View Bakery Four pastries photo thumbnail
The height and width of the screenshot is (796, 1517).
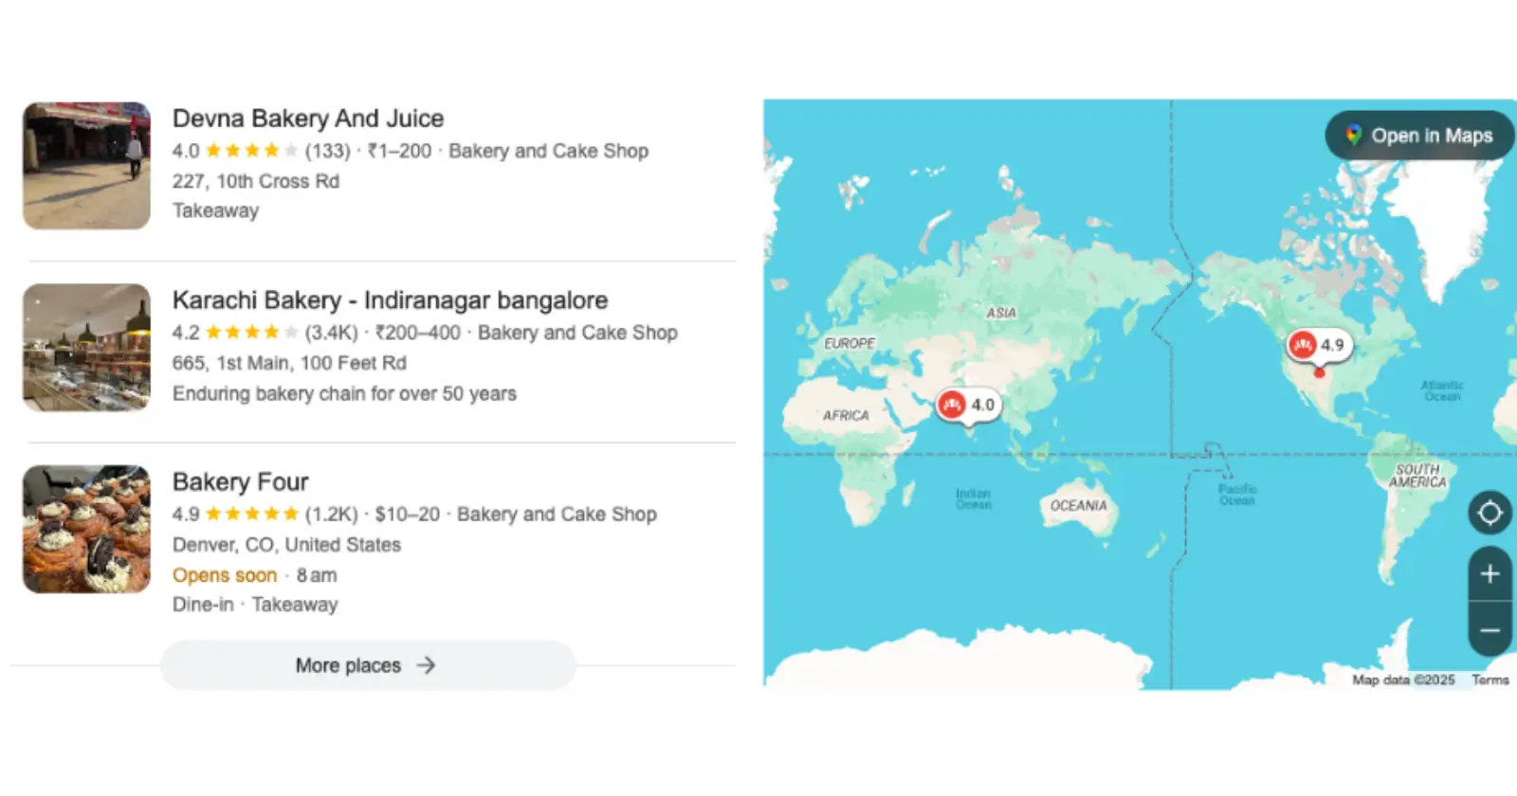point(86,529)
